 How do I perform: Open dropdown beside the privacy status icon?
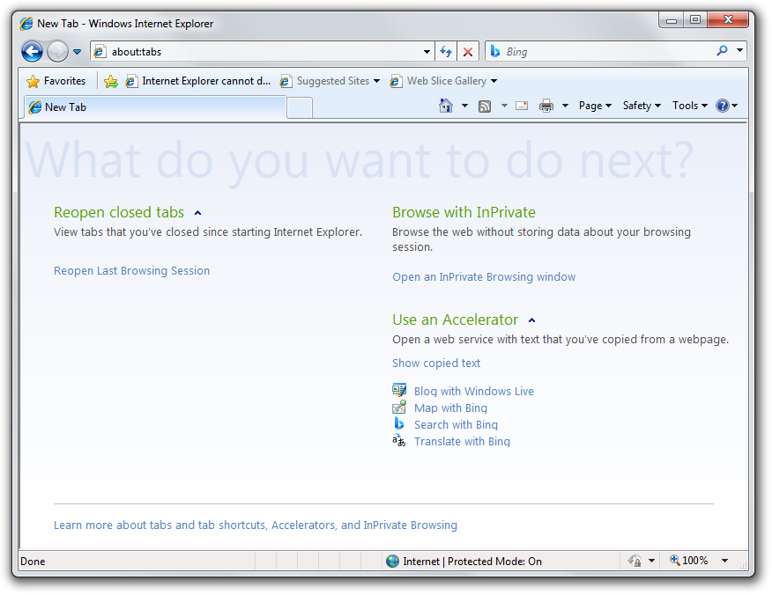[651, 561]
